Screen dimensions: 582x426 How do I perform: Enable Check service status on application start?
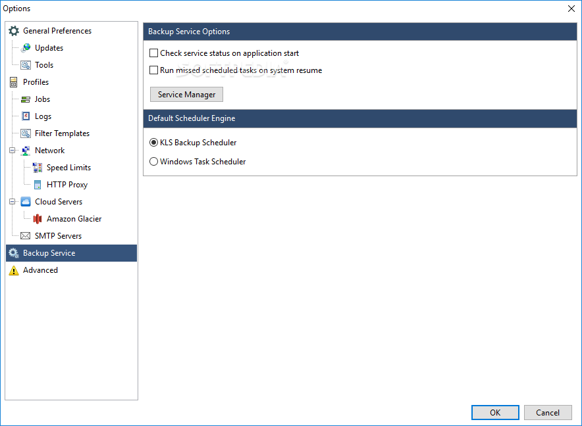tap(153, 53)
